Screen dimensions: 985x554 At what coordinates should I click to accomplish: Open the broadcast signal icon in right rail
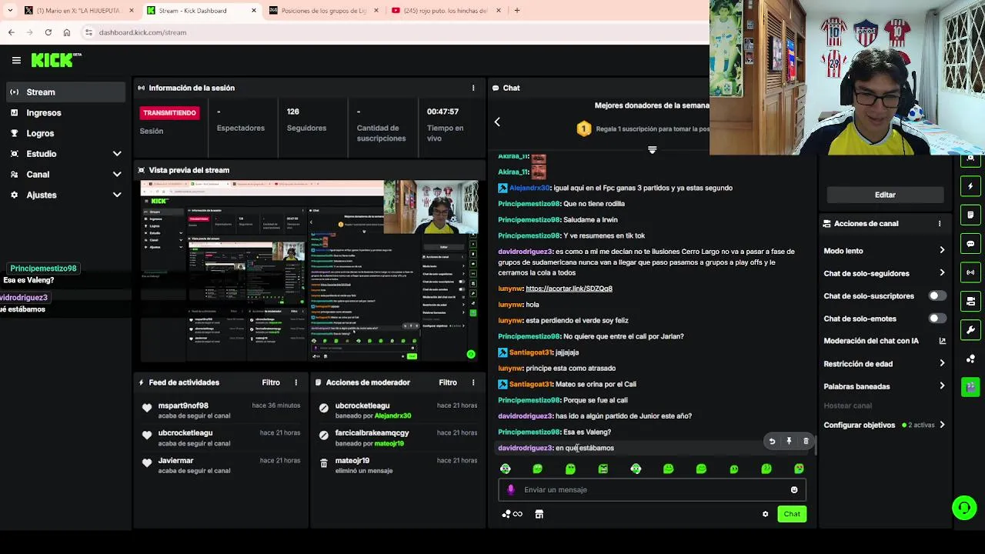point(970,272)
